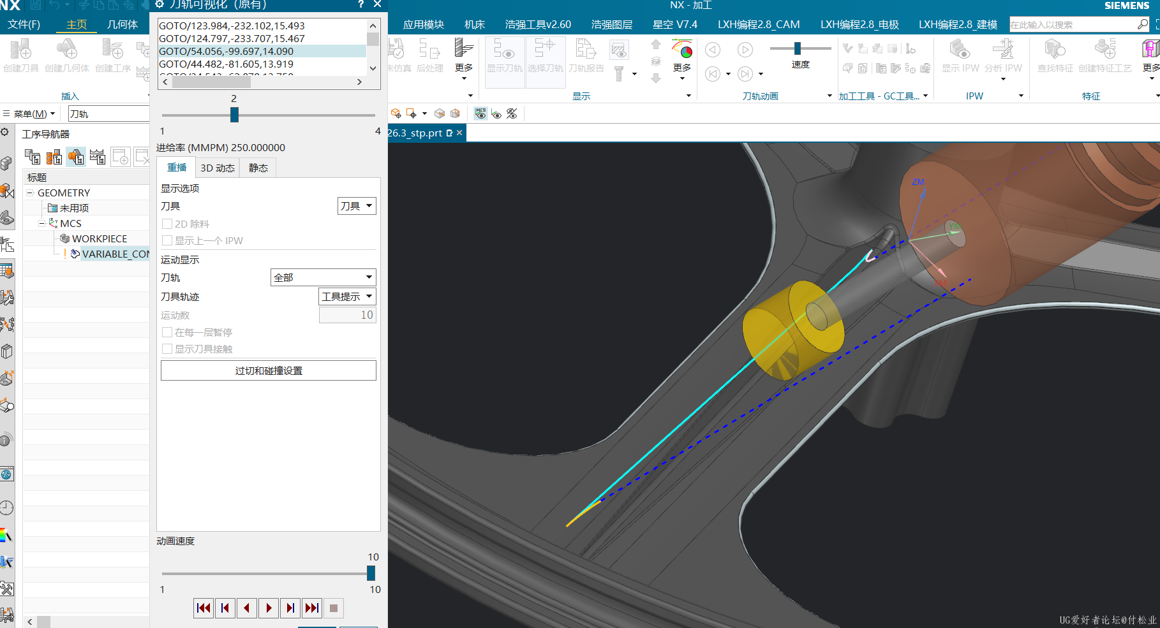Screen dimensions: 1160x628
Task: Collapse the MCS tree node
Action: [x=41, y=223]
